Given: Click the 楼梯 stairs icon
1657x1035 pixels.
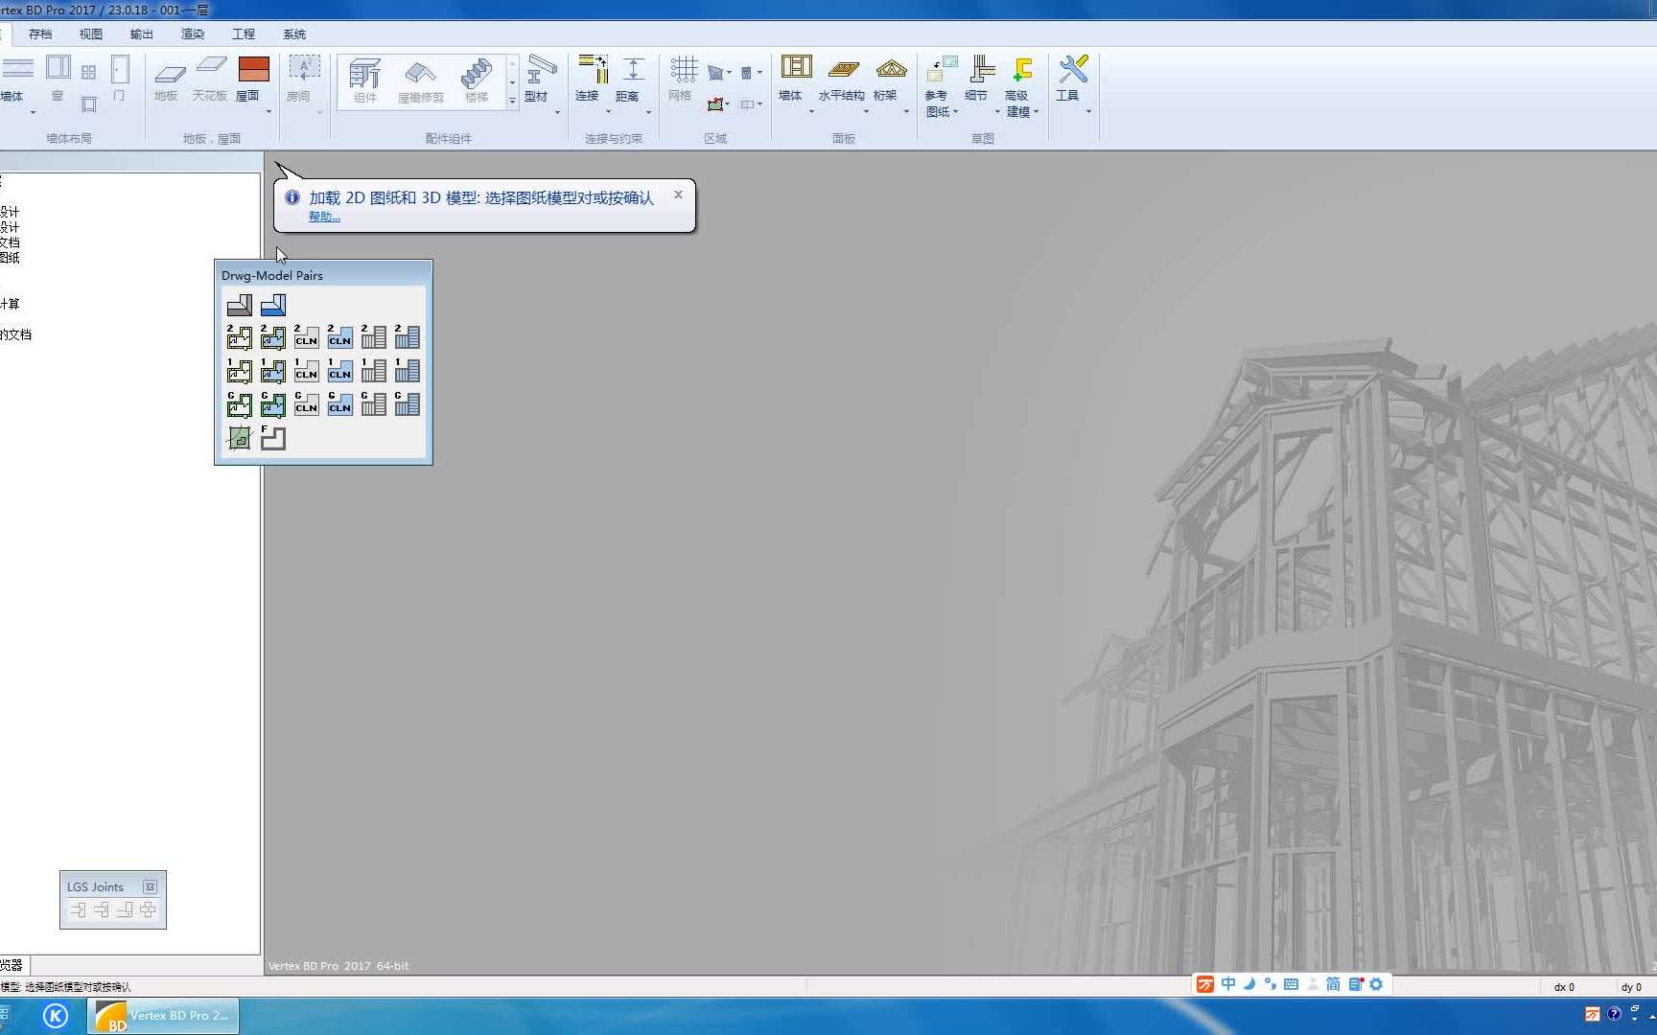Looking at the screenshot, I should pyautogui.click(x=477, y=80).
